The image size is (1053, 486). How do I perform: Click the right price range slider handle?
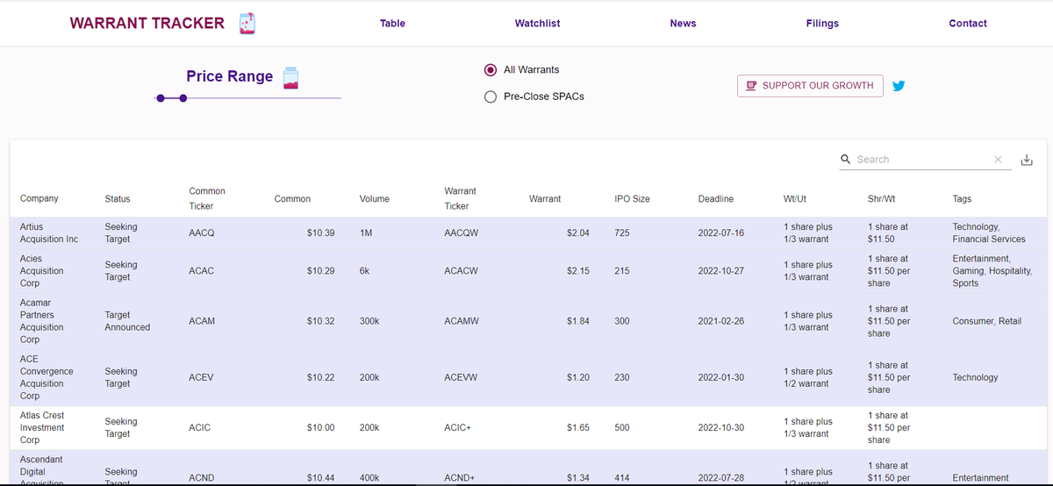(x=183, y=98)
